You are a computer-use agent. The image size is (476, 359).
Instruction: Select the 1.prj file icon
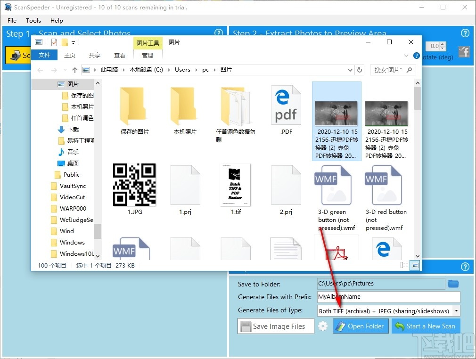(185, 185)
